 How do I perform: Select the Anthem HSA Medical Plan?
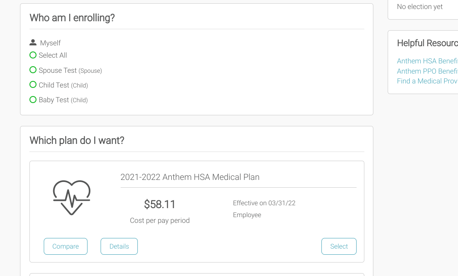339,246
